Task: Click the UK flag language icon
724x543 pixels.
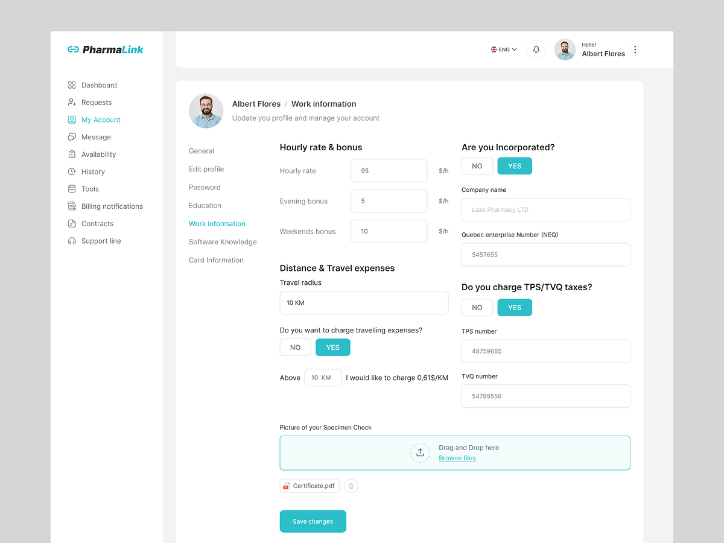Action: coord(494,49)
